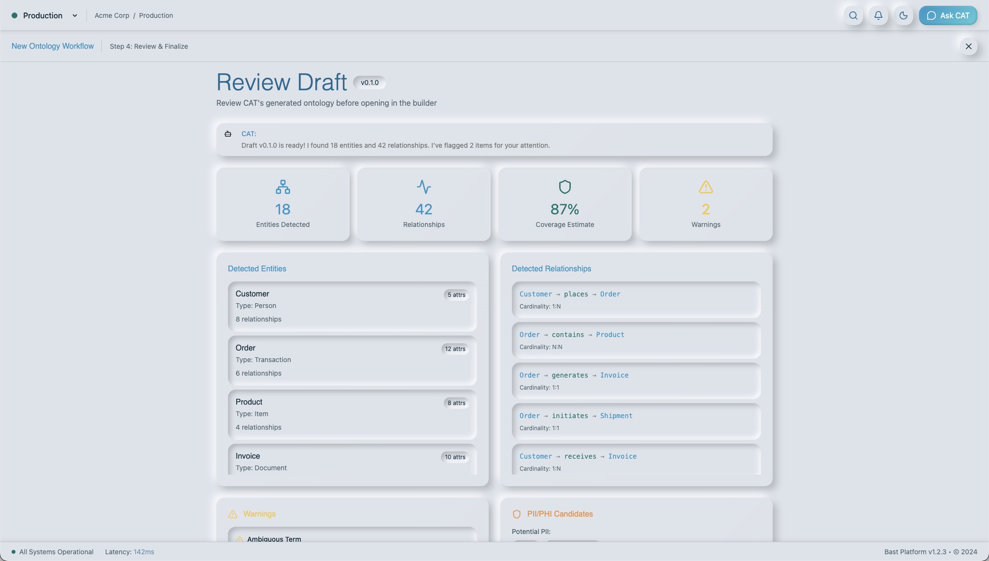The height and width of the screenshot is (561, 989).
Task: Click the PII/PHI Candidates shield icon
Action: click(x=517, y=514)
